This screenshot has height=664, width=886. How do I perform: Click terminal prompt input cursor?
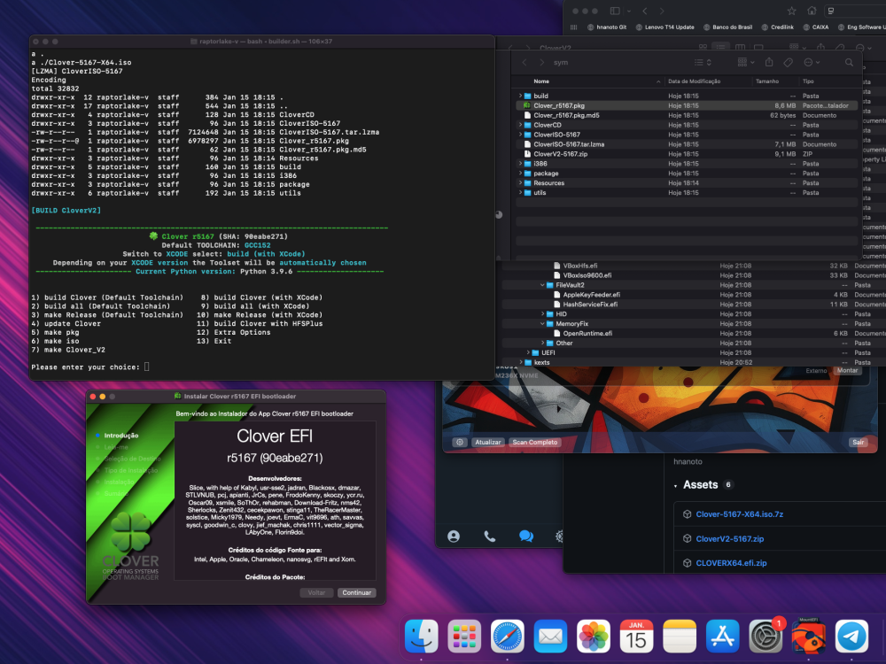146,367
